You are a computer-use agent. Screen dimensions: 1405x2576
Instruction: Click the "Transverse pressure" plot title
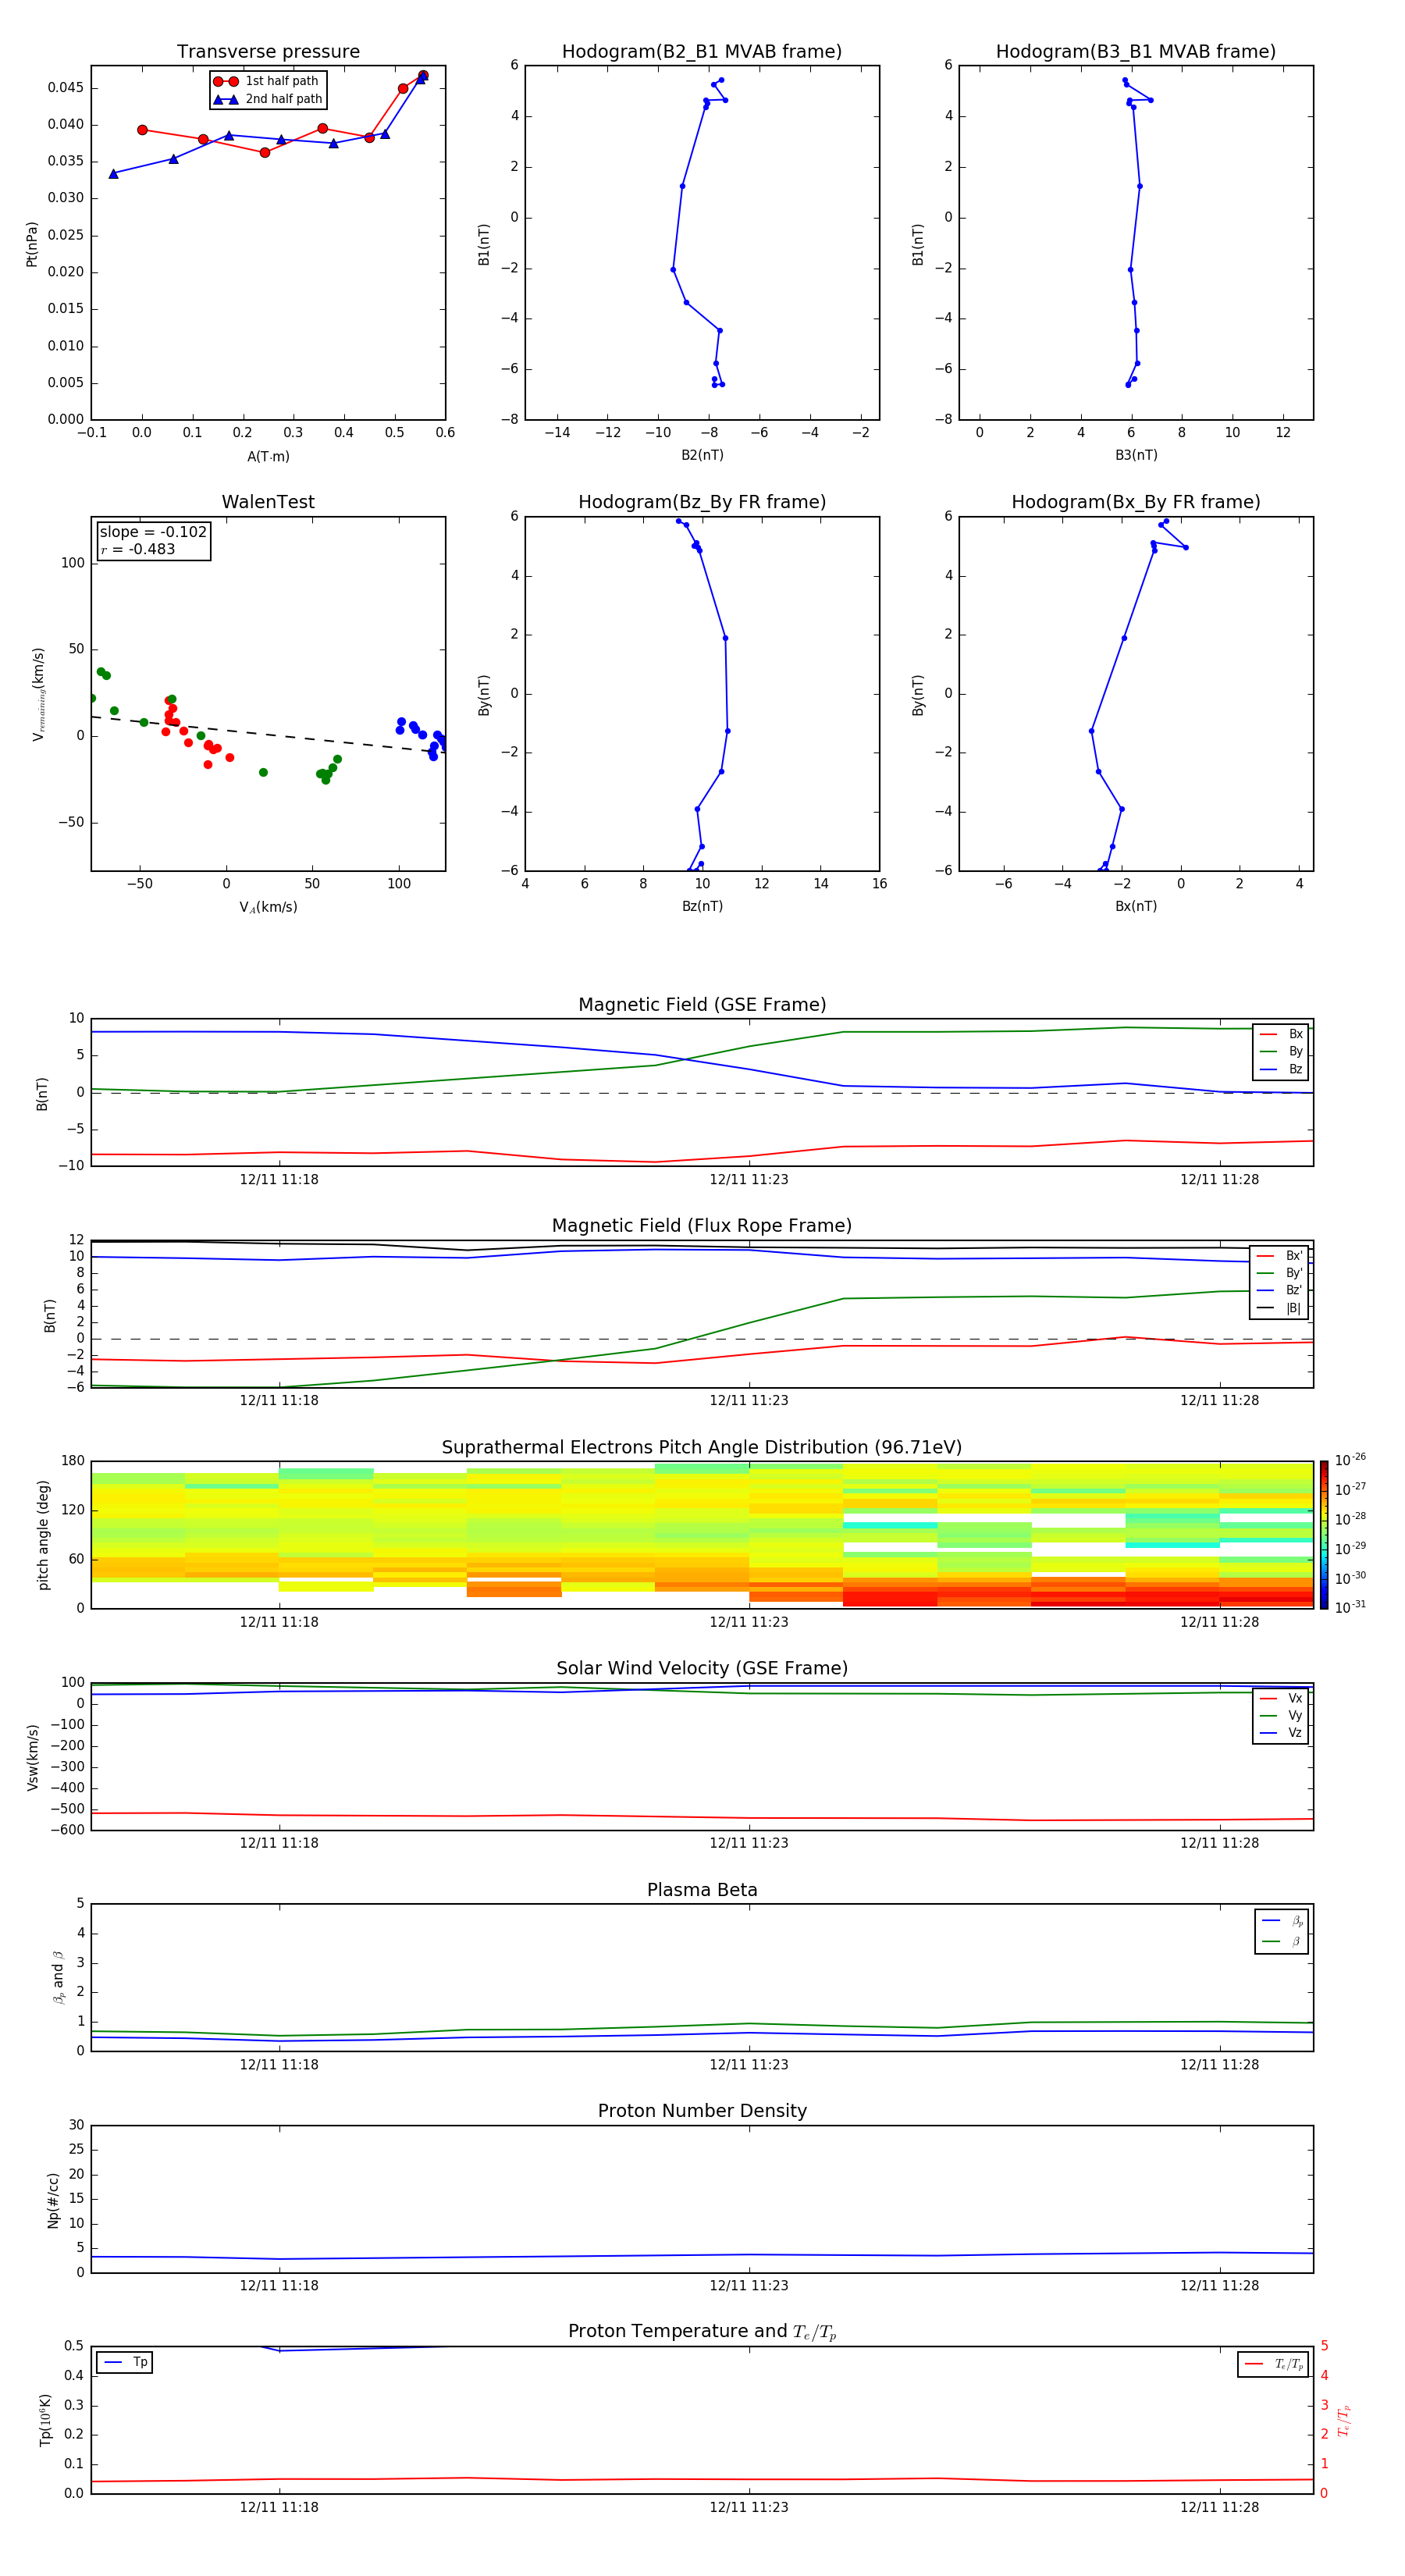(268, 52)
